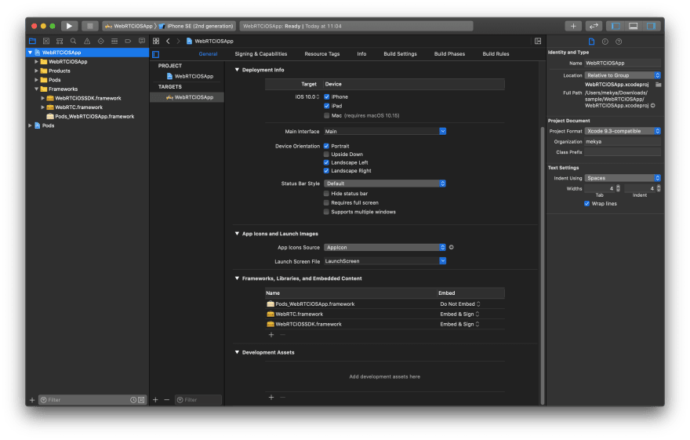
Task: Open the Test navigator diamond icon
Action: 101,41
